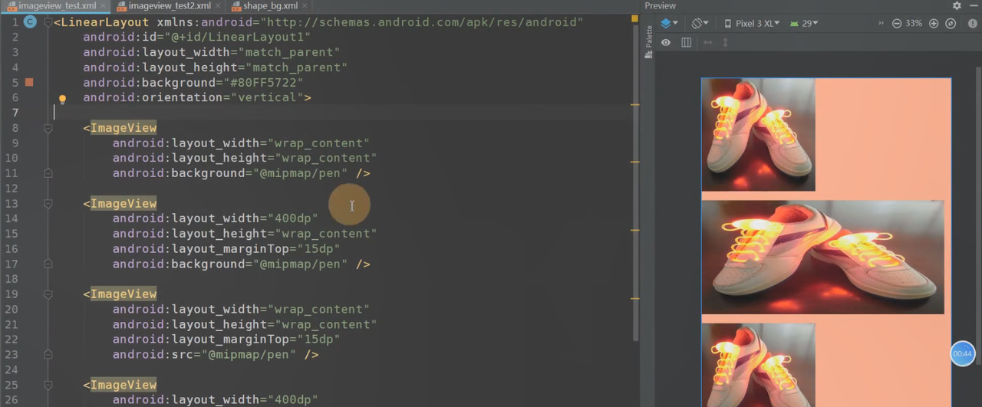Open the imageview_test2.xml tab
This screenshot has height=407, width=982.
[170, 6]
